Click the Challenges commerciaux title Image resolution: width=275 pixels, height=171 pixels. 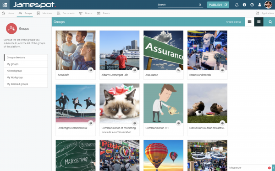pos(72,128)
